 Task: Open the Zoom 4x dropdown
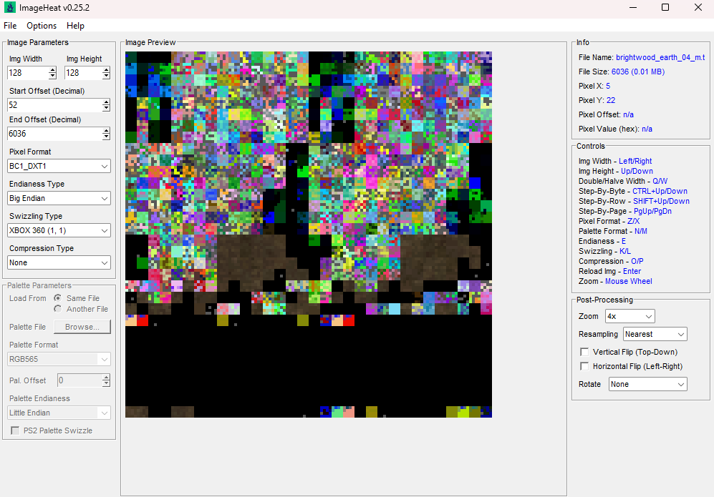click(x=629, y=316)
